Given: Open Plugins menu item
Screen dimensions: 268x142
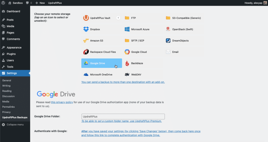Looking at the screenshot, I should click(15, 54).
